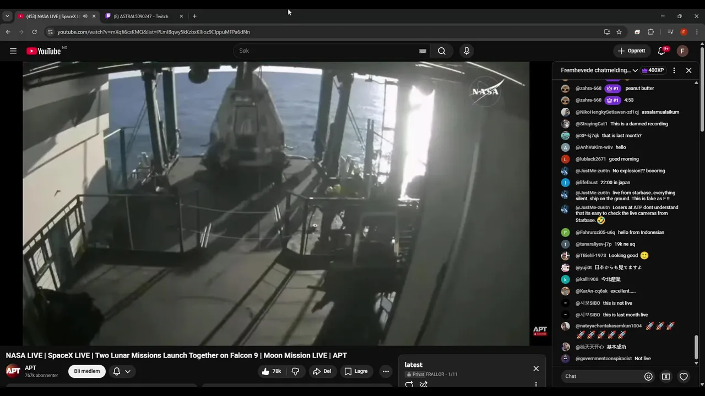
Task: Select the video title text
Action: pyautogui.click(x=176, y=355)
